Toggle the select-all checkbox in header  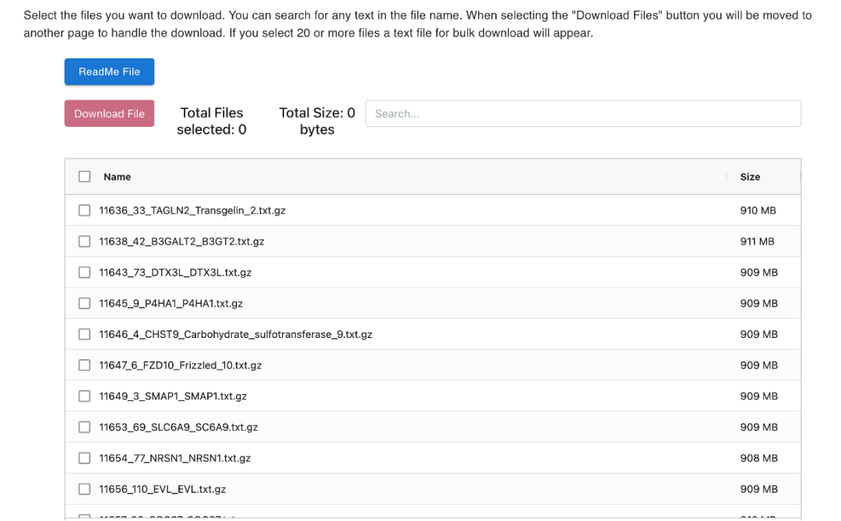click(84, 177)
